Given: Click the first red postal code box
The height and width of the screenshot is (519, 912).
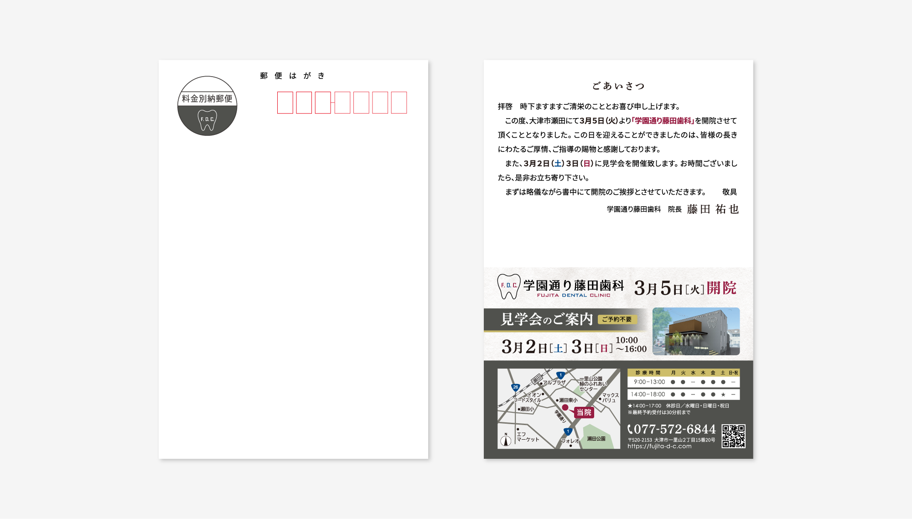Looking at the screenshot, I should (x=285, y=103).
